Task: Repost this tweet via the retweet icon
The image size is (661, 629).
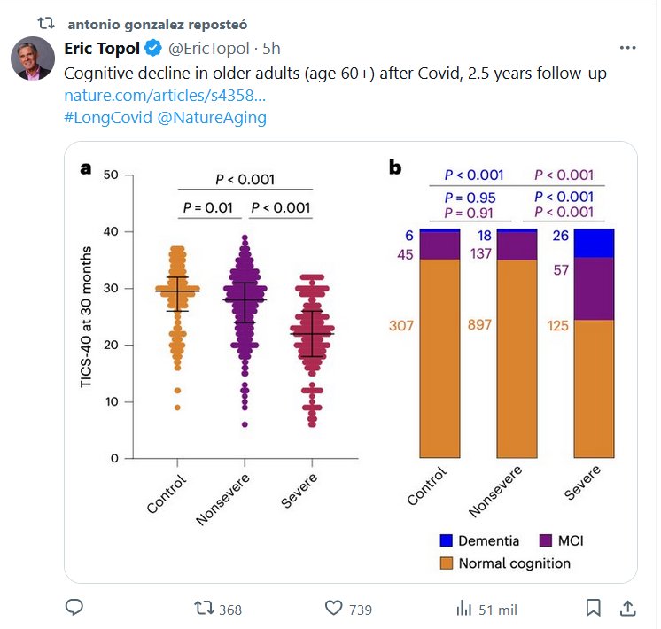Action: pos(204,609)
